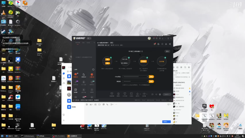Open the message bubble icon in chat sidebar

[64, 73]
